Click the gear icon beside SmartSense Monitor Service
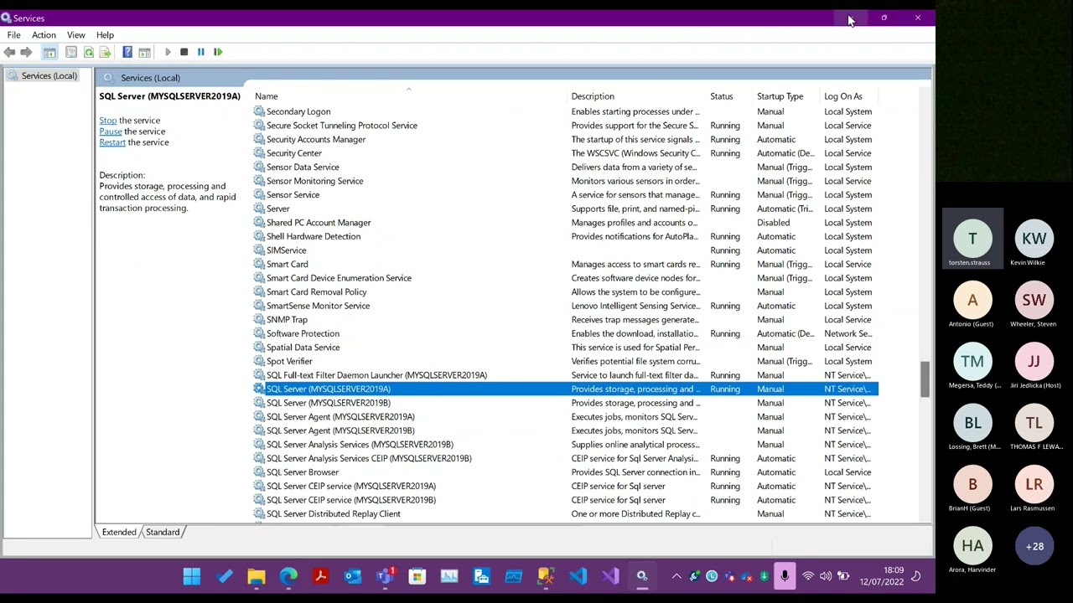Viewport: 1073px width, 603px height. coord(259,306)
